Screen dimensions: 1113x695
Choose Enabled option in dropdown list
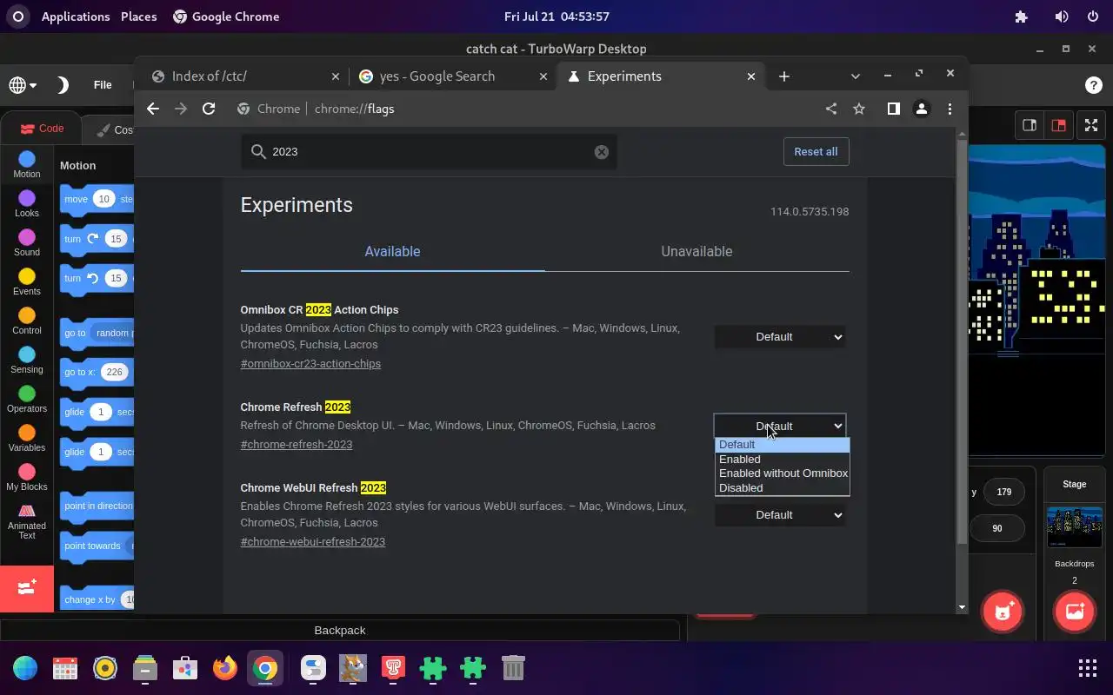782,459
